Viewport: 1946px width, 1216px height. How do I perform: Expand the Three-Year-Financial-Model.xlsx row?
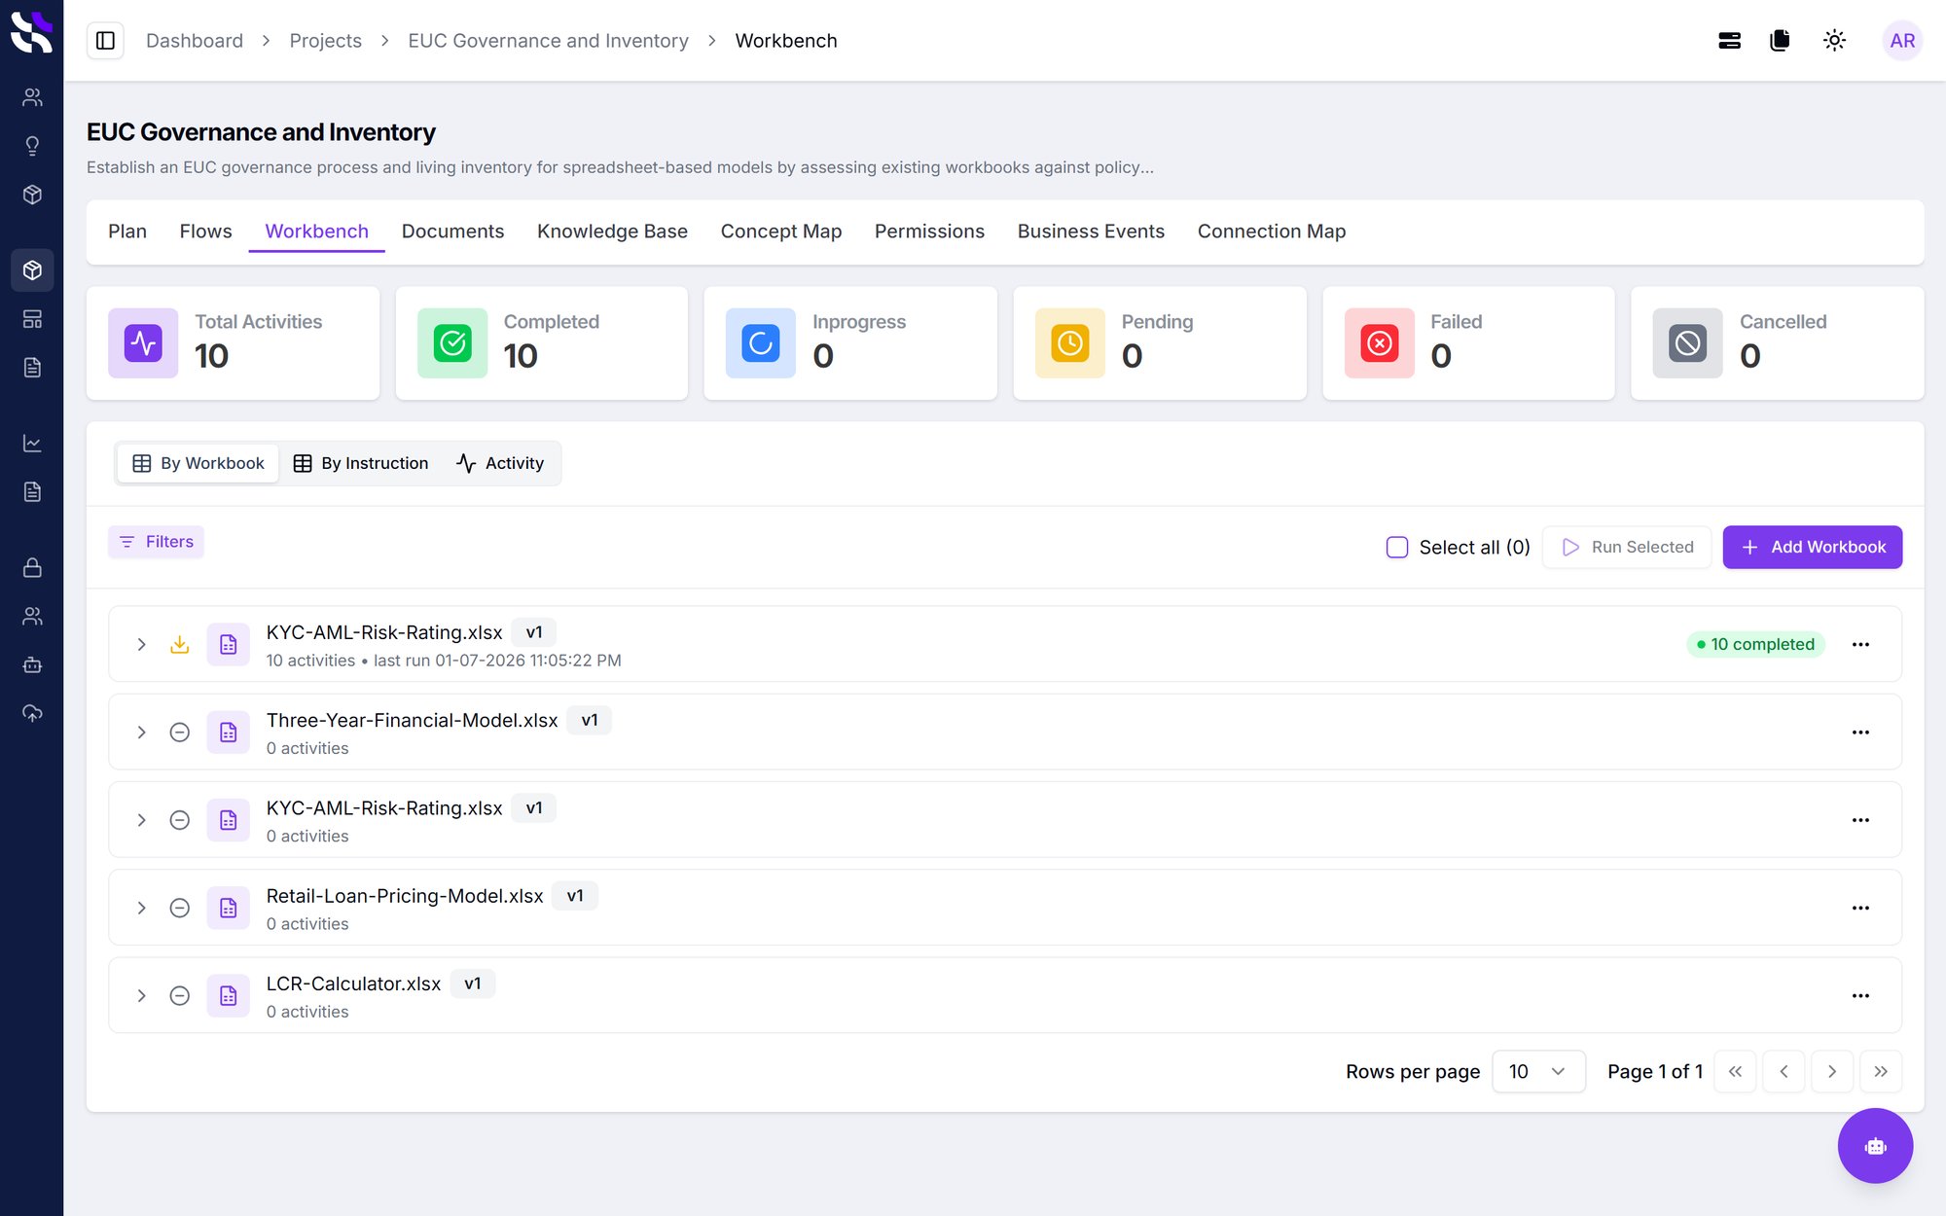tap(142, 733)
